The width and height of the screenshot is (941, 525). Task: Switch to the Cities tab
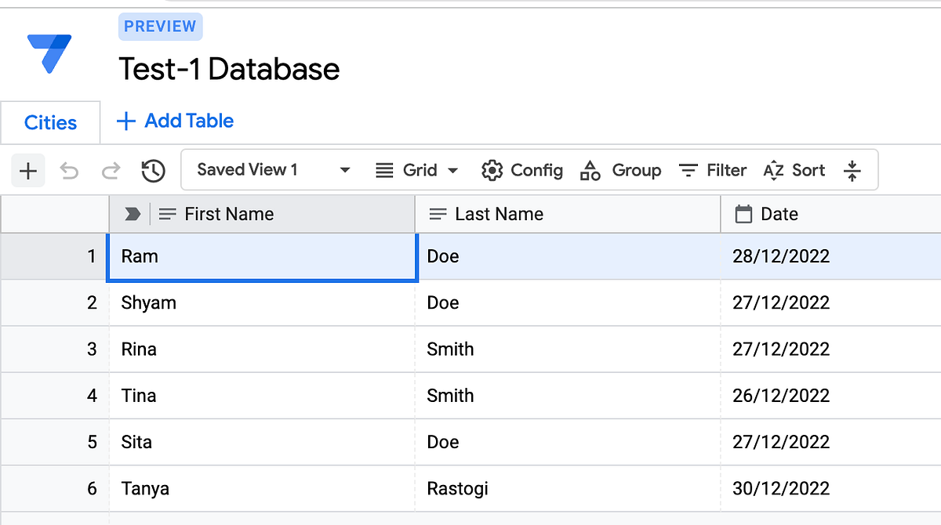point(50,123)
